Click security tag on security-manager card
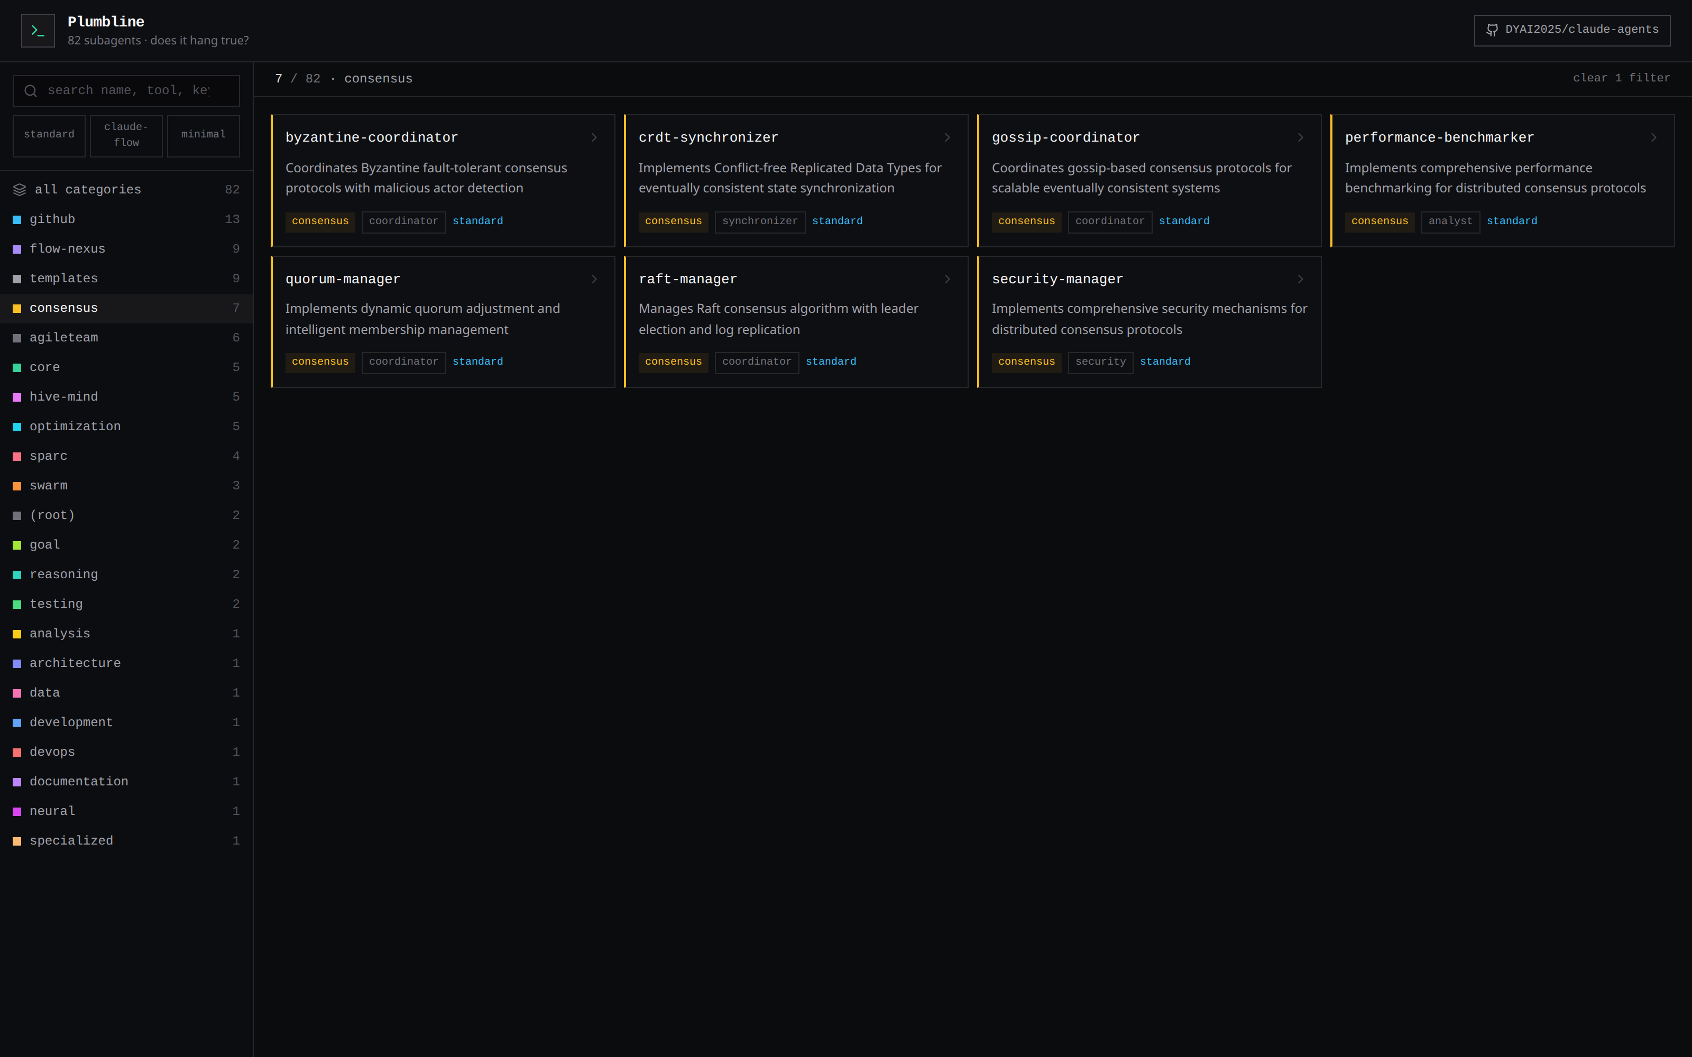The image size is (1692, 1057). pyautogui.click(x=1100, y=362)
